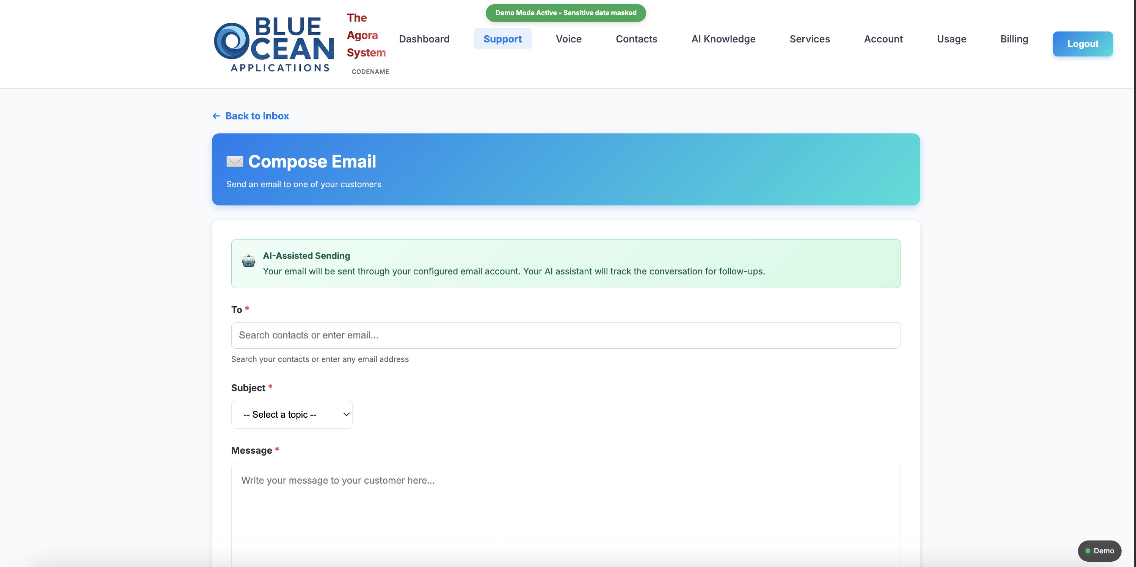This screenshot has width=1136, height=567.
Task: Click the back arrow next to Back to Inbox
Action: (x=216, y=116)
